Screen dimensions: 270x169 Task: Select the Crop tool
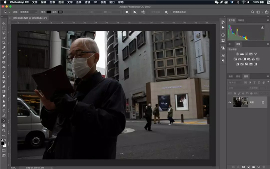pyautogui.click(x=4, y=43)
